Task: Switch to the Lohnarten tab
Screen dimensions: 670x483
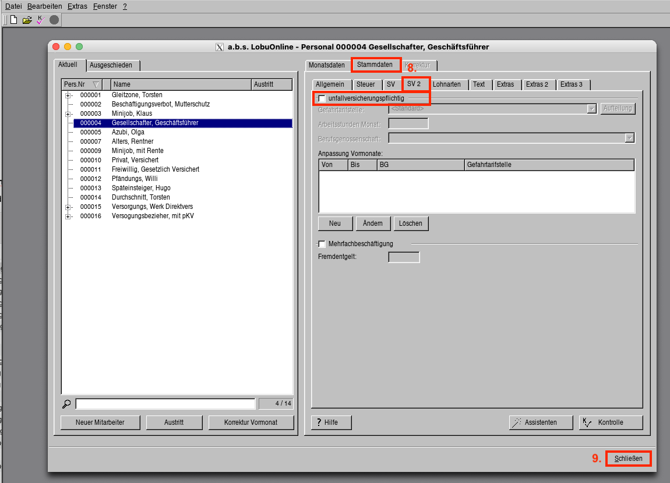Action: pyautogui.click(x=447, y=84)
